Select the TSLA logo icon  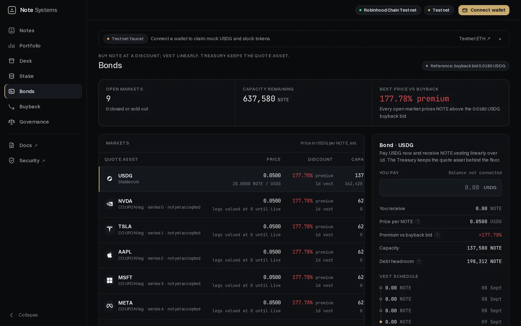(110, 230)
